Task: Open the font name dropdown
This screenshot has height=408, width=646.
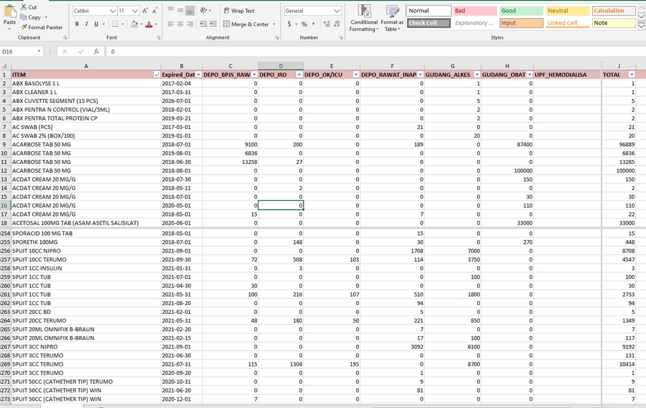Action: pyautogui.click(x=113, y=11)
